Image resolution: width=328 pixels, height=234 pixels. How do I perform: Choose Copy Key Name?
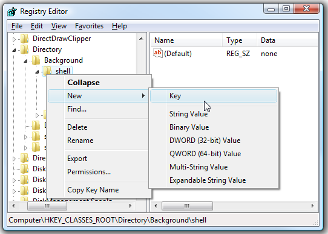pos(98,190)
